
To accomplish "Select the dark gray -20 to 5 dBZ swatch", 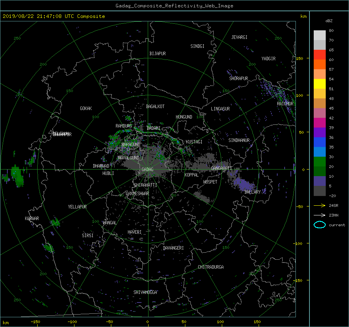I will (x=320, y=191).
